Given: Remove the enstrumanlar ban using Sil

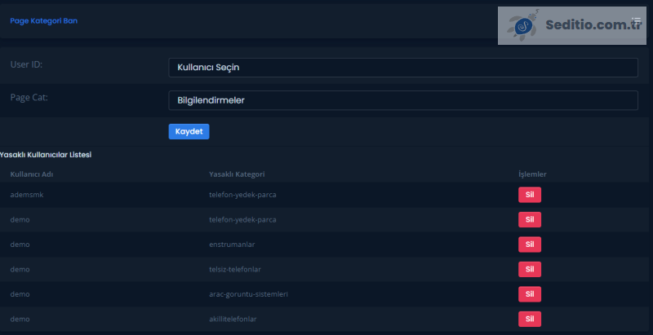Looking at the screenshot, I should (x=529, y=245).
